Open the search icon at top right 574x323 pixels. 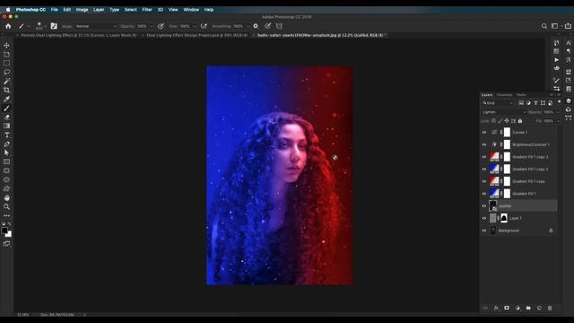pyautogui.click(x=544, y=26)
